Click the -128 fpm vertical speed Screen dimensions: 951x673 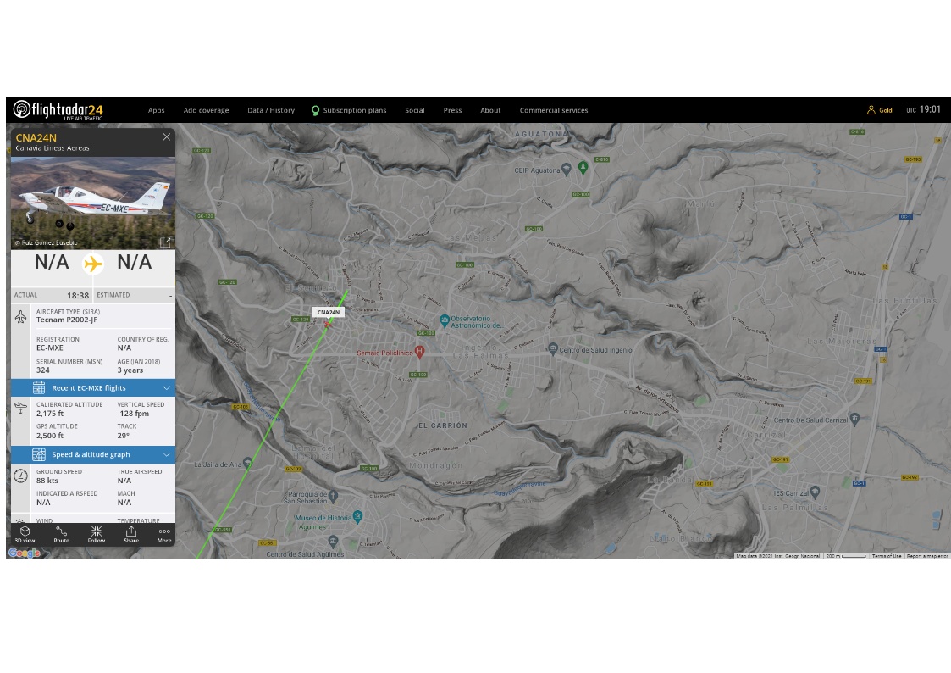(133, 414)
